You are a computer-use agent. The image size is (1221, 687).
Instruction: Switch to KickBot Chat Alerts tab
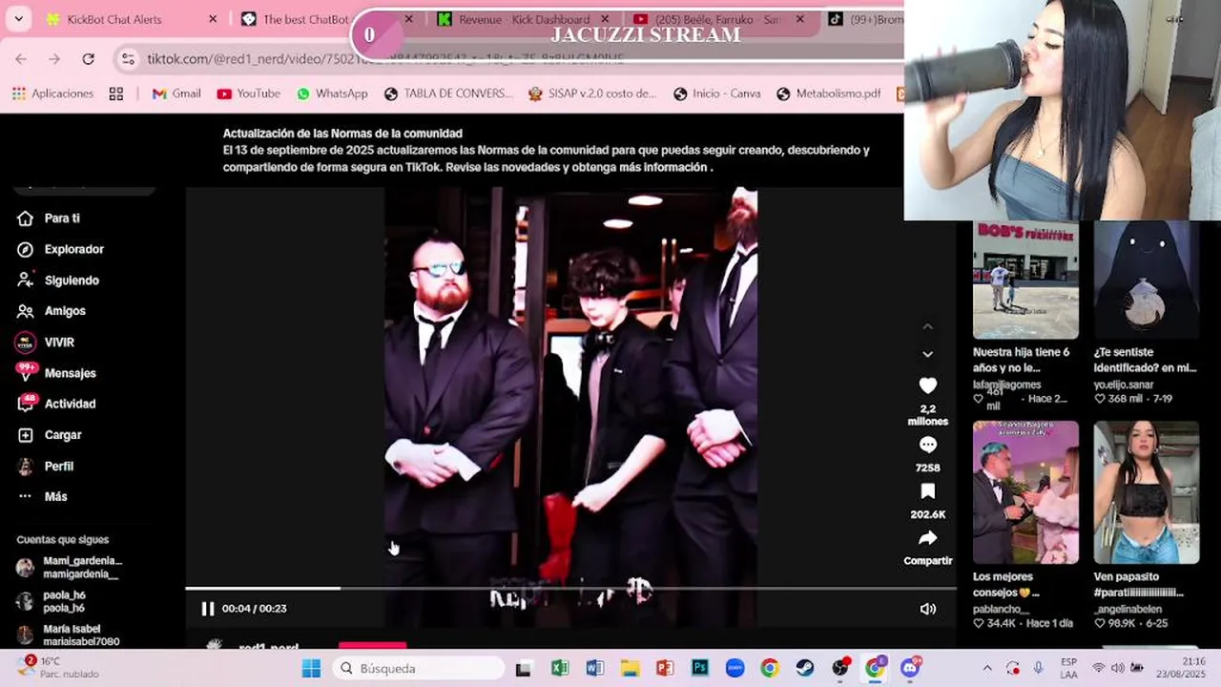coord(114,19)
